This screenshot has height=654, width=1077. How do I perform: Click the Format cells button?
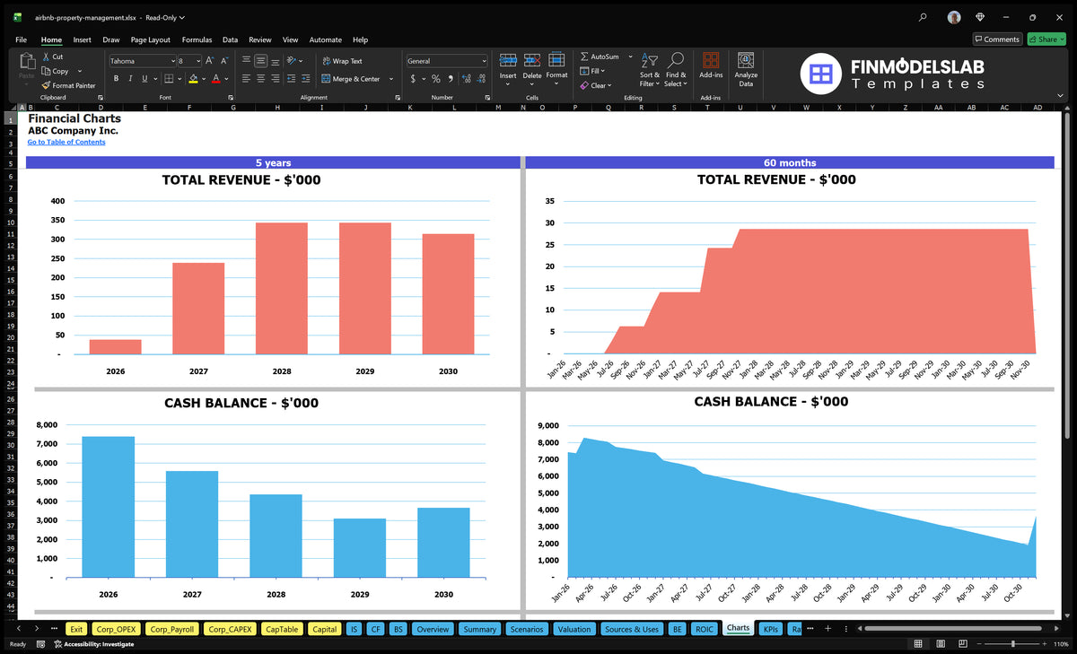[556, 69]
